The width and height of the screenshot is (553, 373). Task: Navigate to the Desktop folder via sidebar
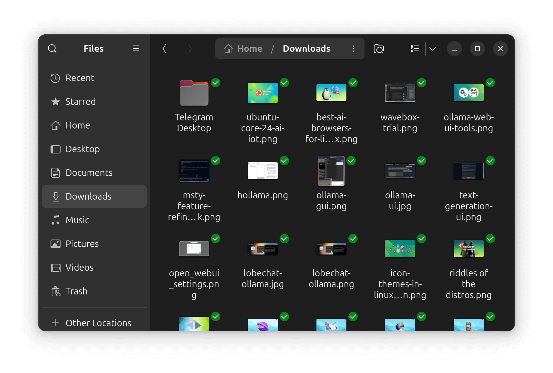point(82,149)
